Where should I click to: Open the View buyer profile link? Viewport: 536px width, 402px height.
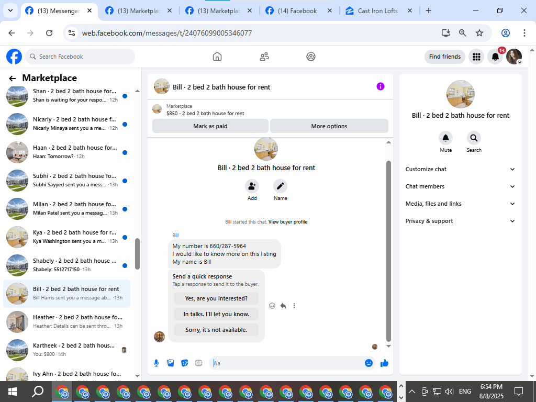(x=288, y=222)
